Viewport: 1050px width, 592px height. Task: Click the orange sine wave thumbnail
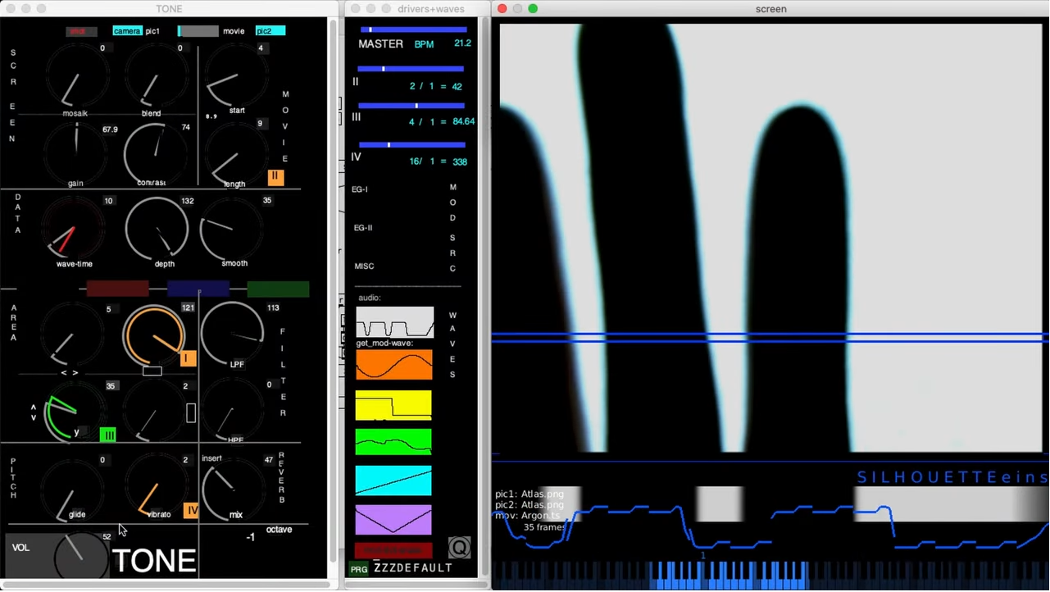393,365
